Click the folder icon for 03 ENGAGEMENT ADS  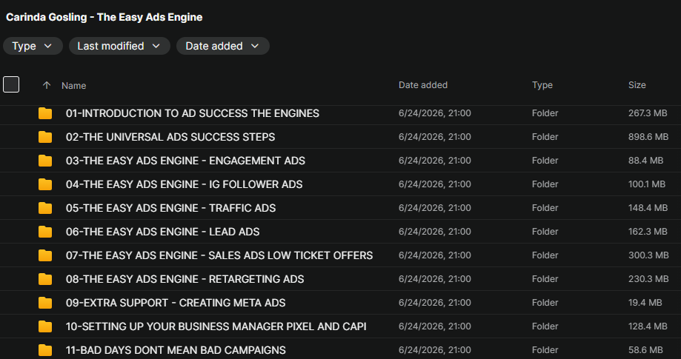[45, 161]
